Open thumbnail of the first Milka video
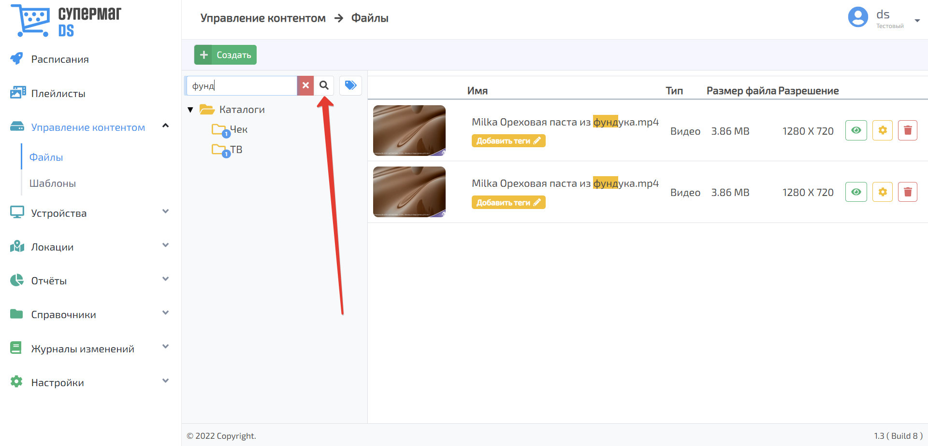The height and width of the screenshot is (446, 928). (409, 130)
